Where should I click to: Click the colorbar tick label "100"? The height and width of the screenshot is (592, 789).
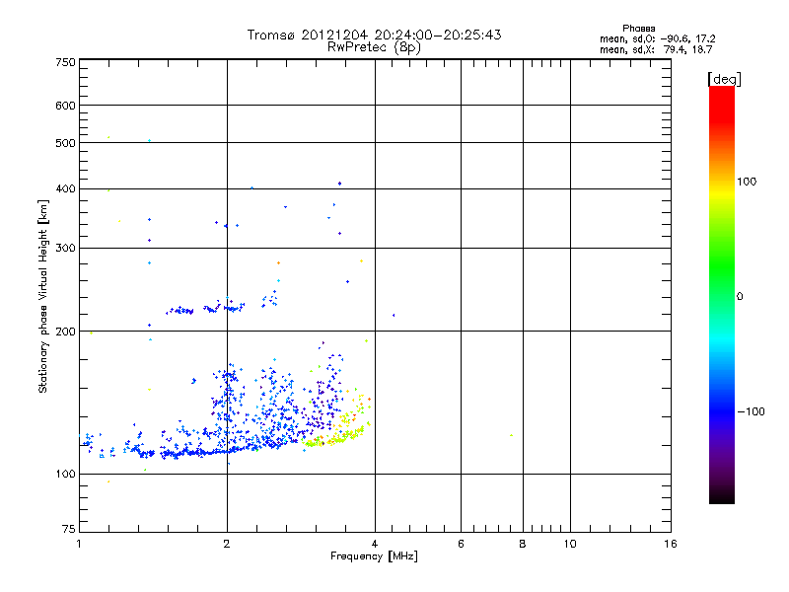point(747,182)
